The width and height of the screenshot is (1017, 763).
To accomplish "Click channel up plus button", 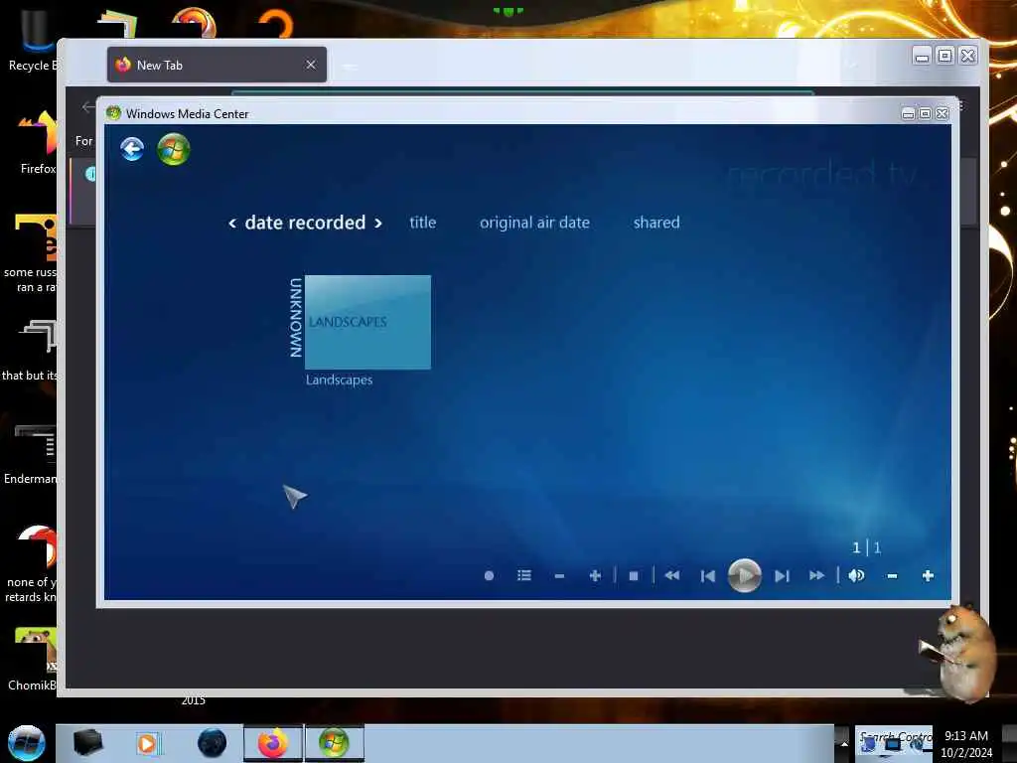I will pyautogui.click(x=595, y=575).
